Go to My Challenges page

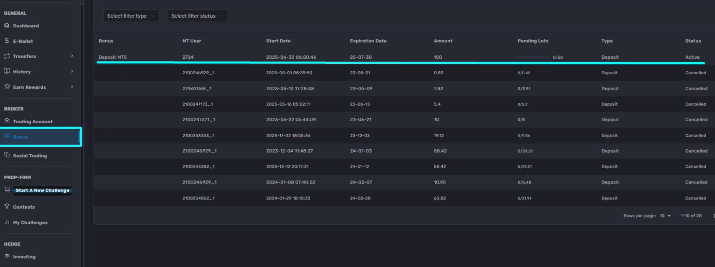point(30,223)
